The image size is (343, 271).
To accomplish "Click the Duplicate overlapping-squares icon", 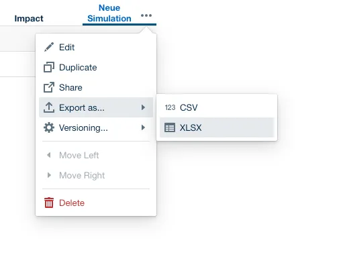I will coord(49,67).
